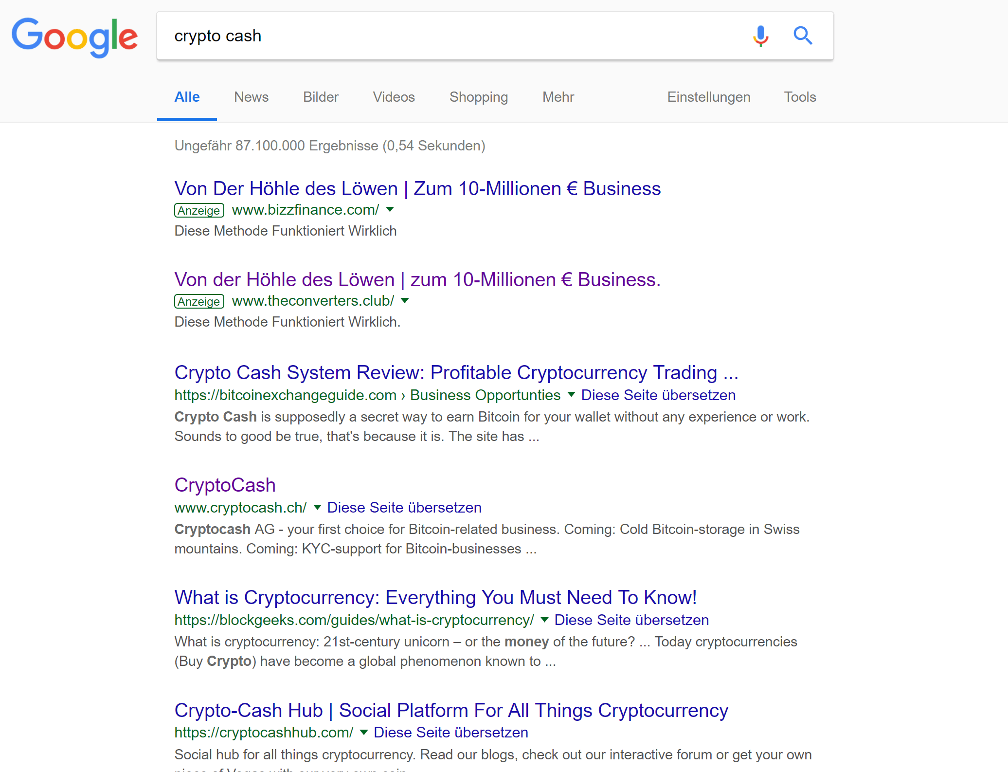The image size is (1008, 772).
Task: Expand dropdown arrow after blockgeeks.com URL
Action: coord(545,620)
